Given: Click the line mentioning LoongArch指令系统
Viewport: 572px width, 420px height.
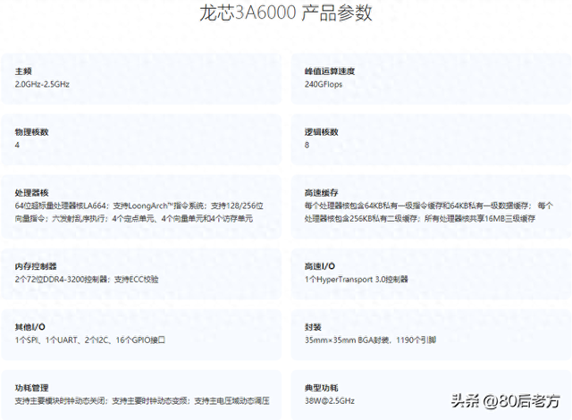Looking at the screenshot, I should (x=139, y=206).
